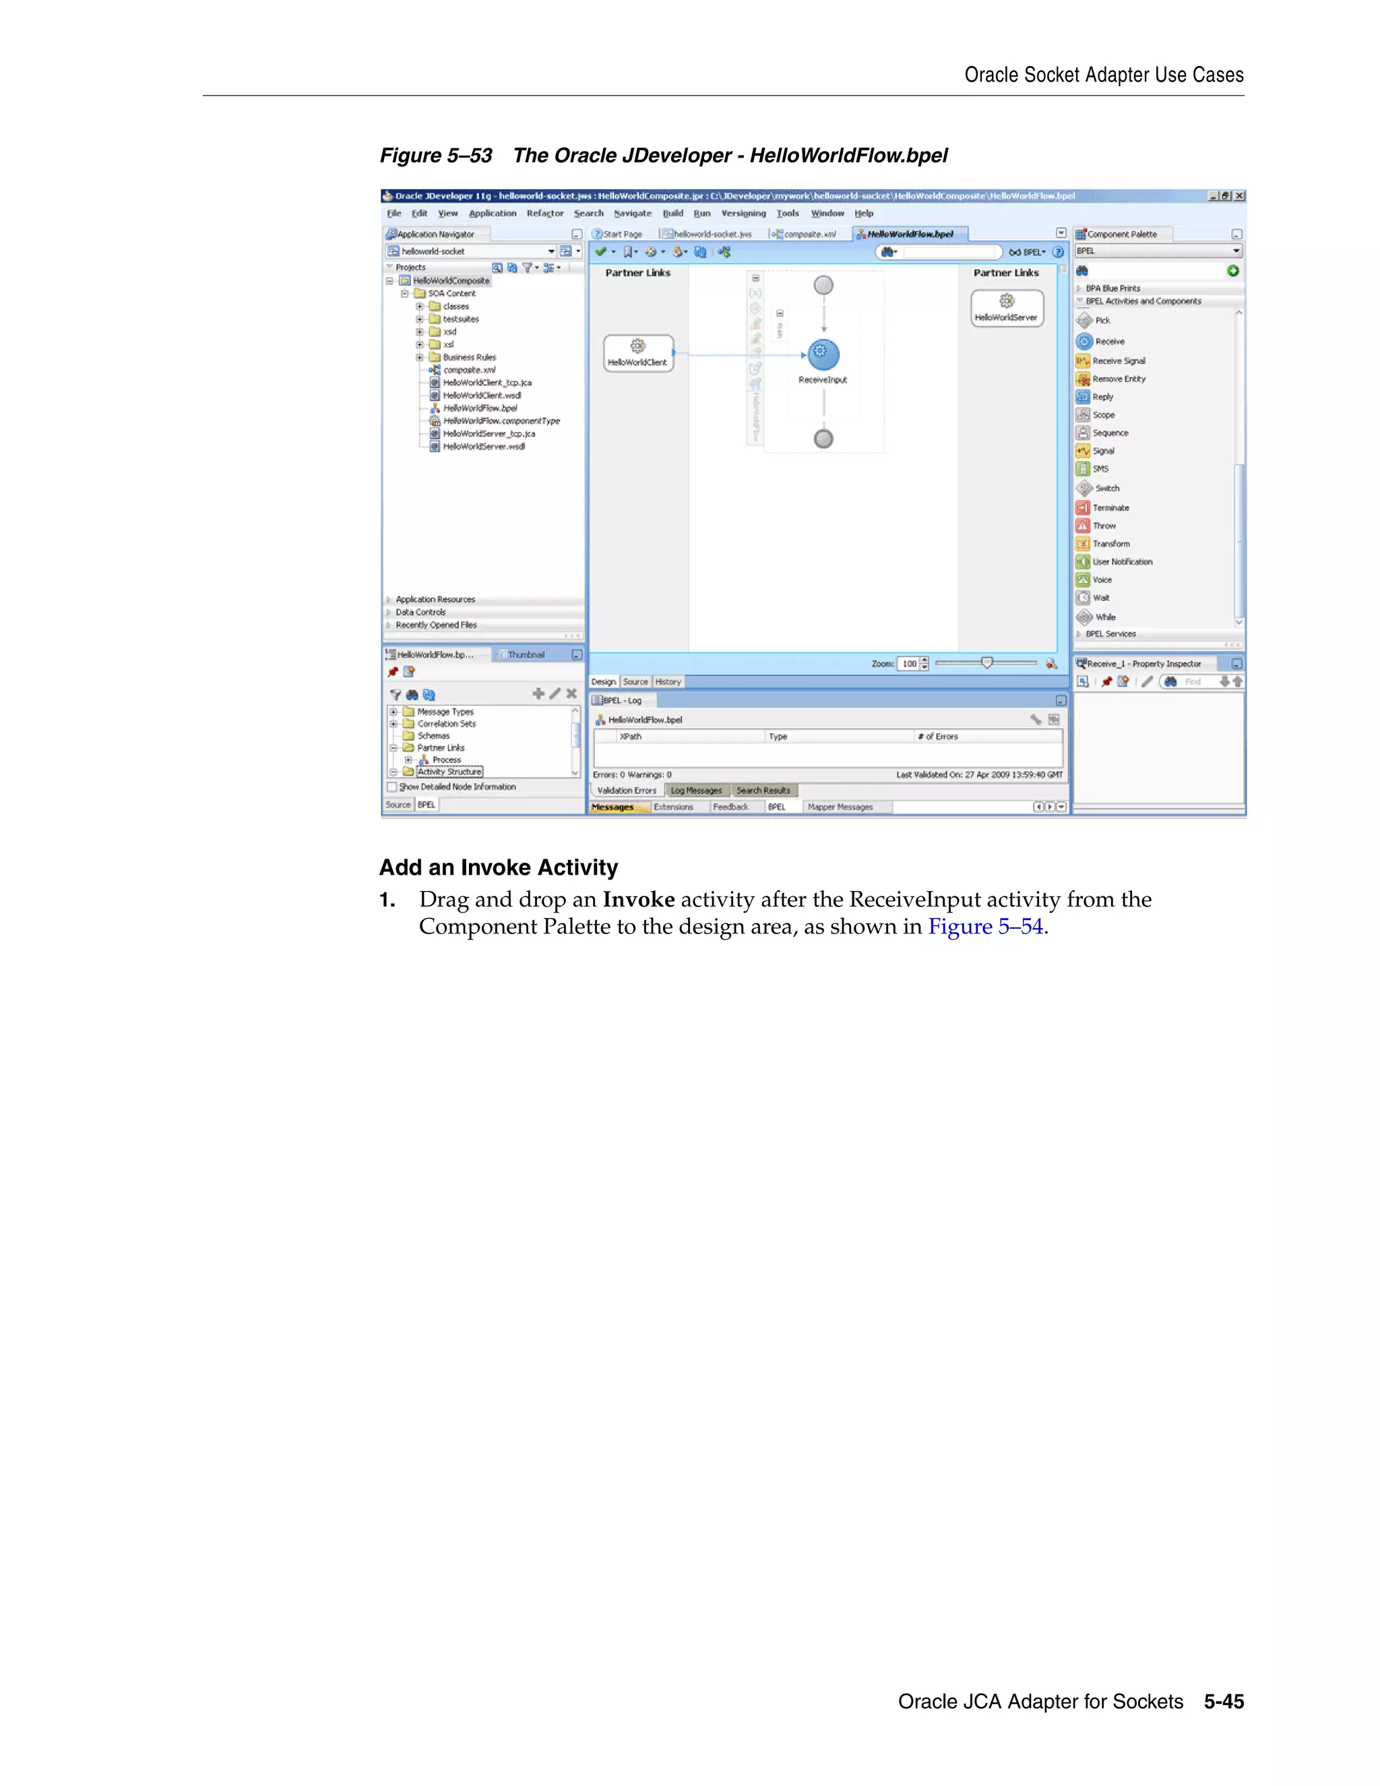Viewport: 1380px width, 1786px height.
Task: Click the green validate checkmark in BPEL toolbar
Action: 601,252
